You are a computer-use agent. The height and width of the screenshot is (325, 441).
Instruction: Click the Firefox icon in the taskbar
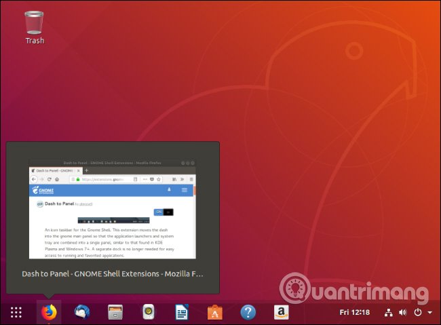click(x=49, y=312)
